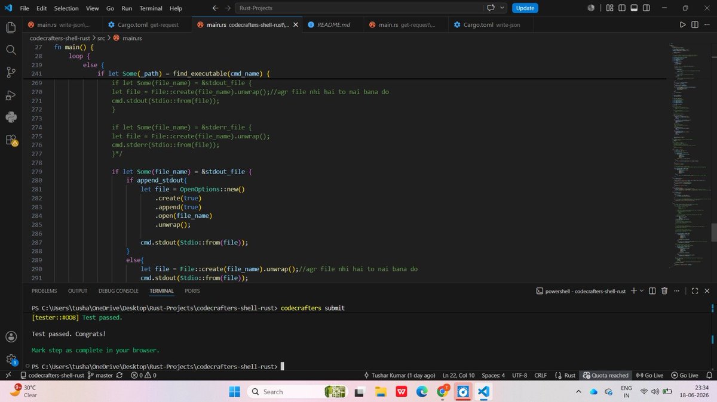This screenshot has height=402, width=717.
Task: Open the Selection menu
Action: tap(66, 8)
